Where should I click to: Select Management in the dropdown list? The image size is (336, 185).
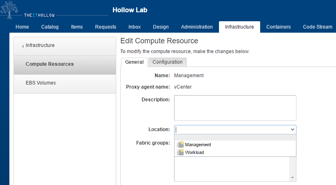(x=198, y=145)
